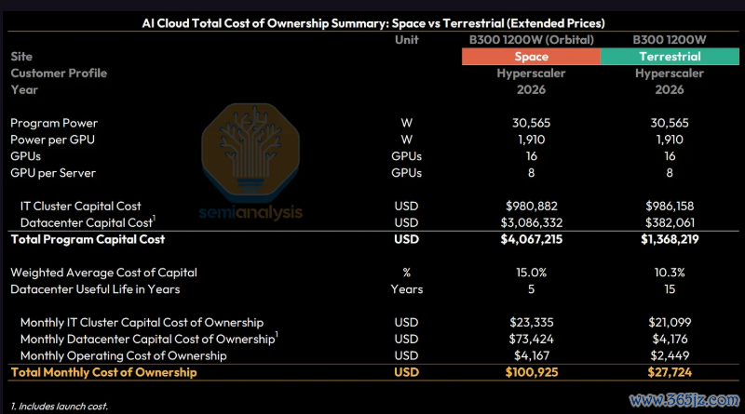
Task: Click the $1,368,219 capital cost cell
Action: (x=670, y=239)
